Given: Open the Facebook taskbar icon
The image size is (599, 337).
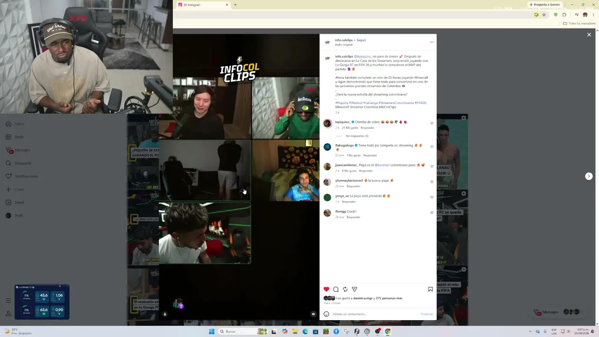Looking at the screenshot, I should 336,331.
